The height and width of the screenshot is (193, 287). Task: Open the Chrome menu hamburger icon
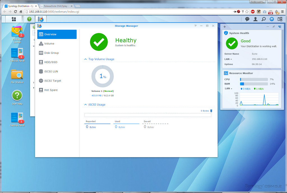point(283,12)
